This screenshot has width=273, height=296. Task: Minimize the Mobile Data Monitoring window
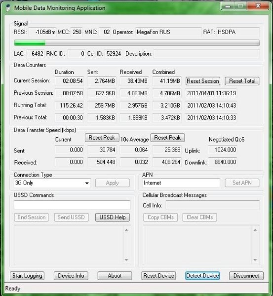coord(228,6)
